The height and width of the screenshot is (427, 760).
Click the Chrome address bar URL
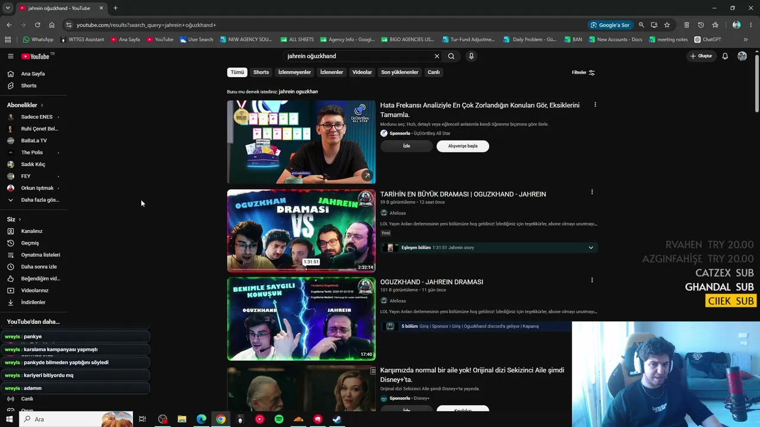point(146,25)
